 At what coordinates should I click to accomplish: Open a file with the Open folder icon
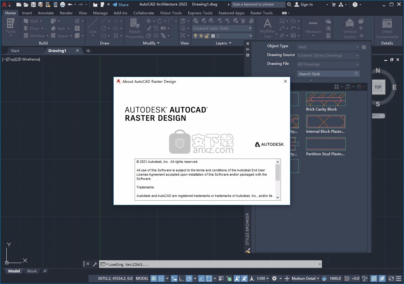[26, 5]
